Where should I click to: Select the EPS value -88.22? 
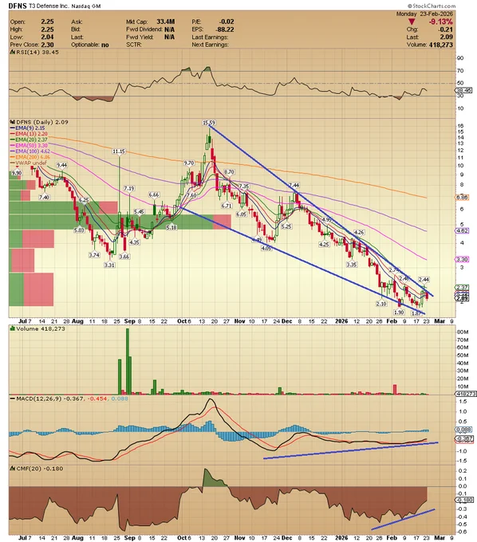coord(224,29)
